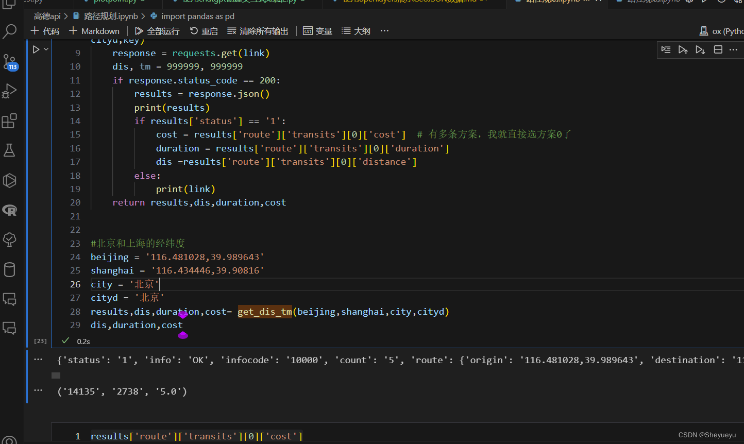Click the execution count [23] label
This screenshot has width=744, height=444.
[x=40, y=341]
